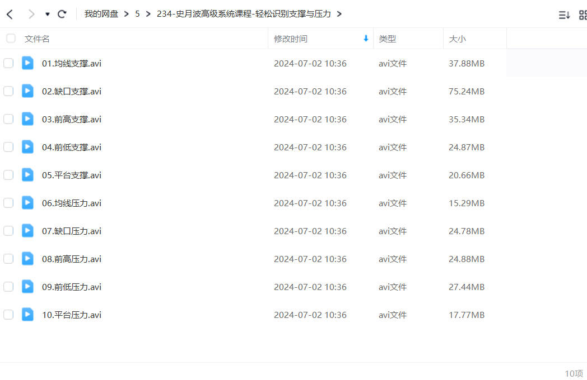Check the box for 07.缺口压力.avi
The width and height of the screenshot is (587, 380).
(8, 231)
